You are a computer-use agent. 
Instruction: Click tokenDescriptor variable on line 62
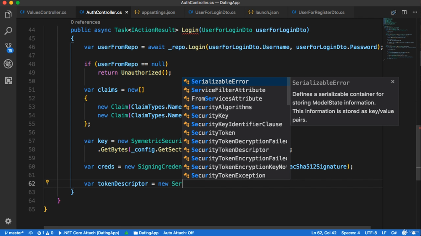123,184
